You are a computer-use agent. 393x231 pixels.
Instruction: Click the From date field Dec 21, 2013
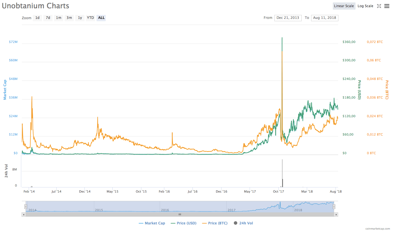[x=288, y=18]
